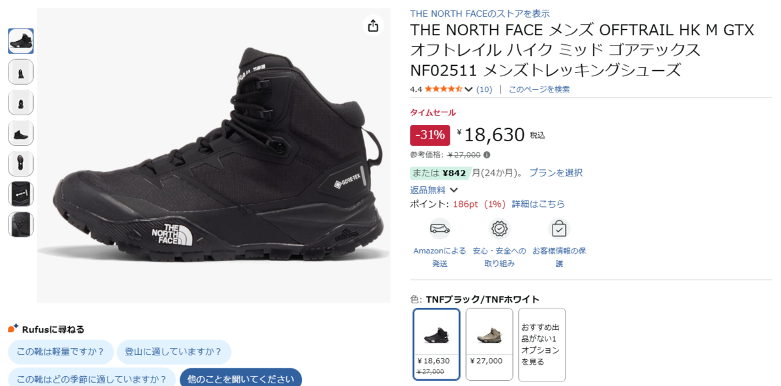Viewport: 781px width, 386px height.
Task: Click the info icon beside reference price
Action: (x=487, y=155)
